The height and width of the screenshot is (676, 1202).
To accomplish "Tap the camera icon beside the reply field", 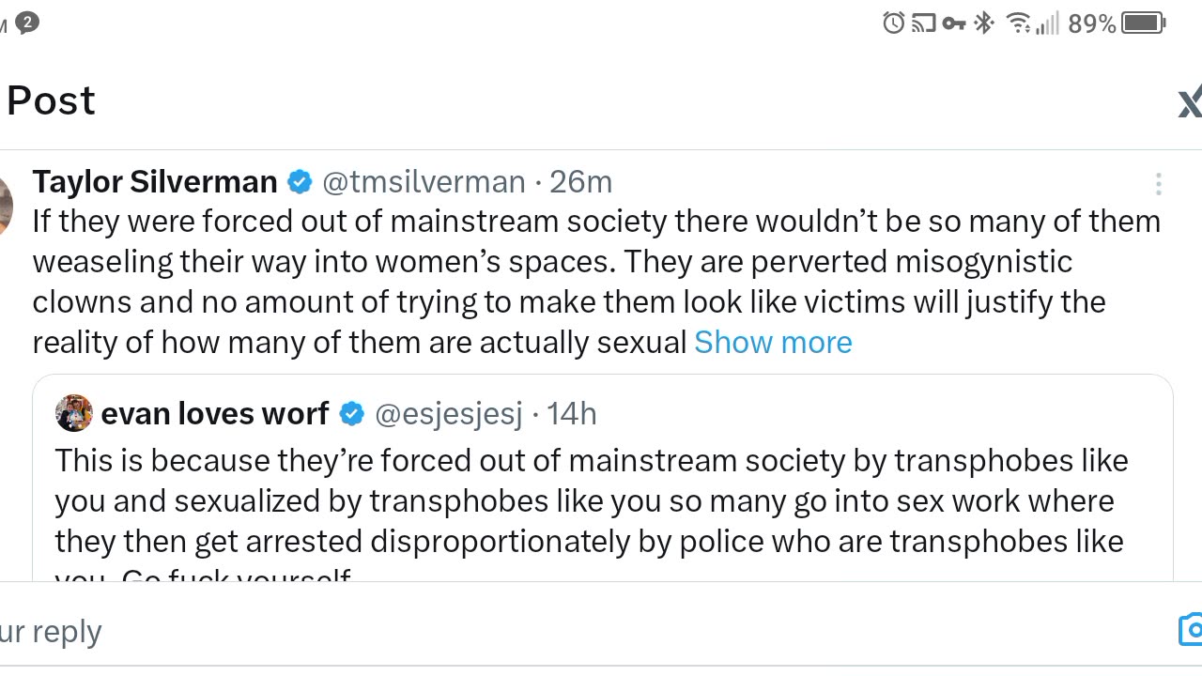I will coord(1191,630).
